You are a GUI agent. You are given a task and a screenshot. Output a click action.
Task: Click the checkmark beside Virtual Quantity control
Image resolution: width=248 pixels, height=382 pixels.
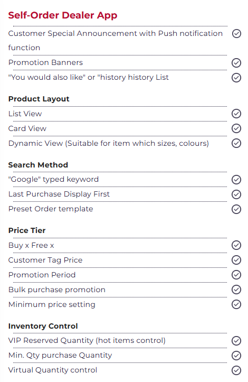(236, 370)
